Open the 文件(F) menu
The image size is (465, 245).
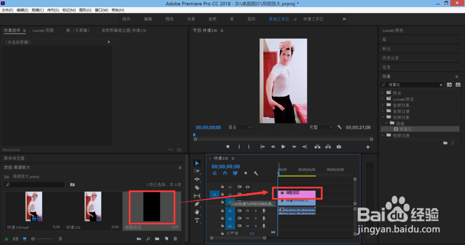7,10
